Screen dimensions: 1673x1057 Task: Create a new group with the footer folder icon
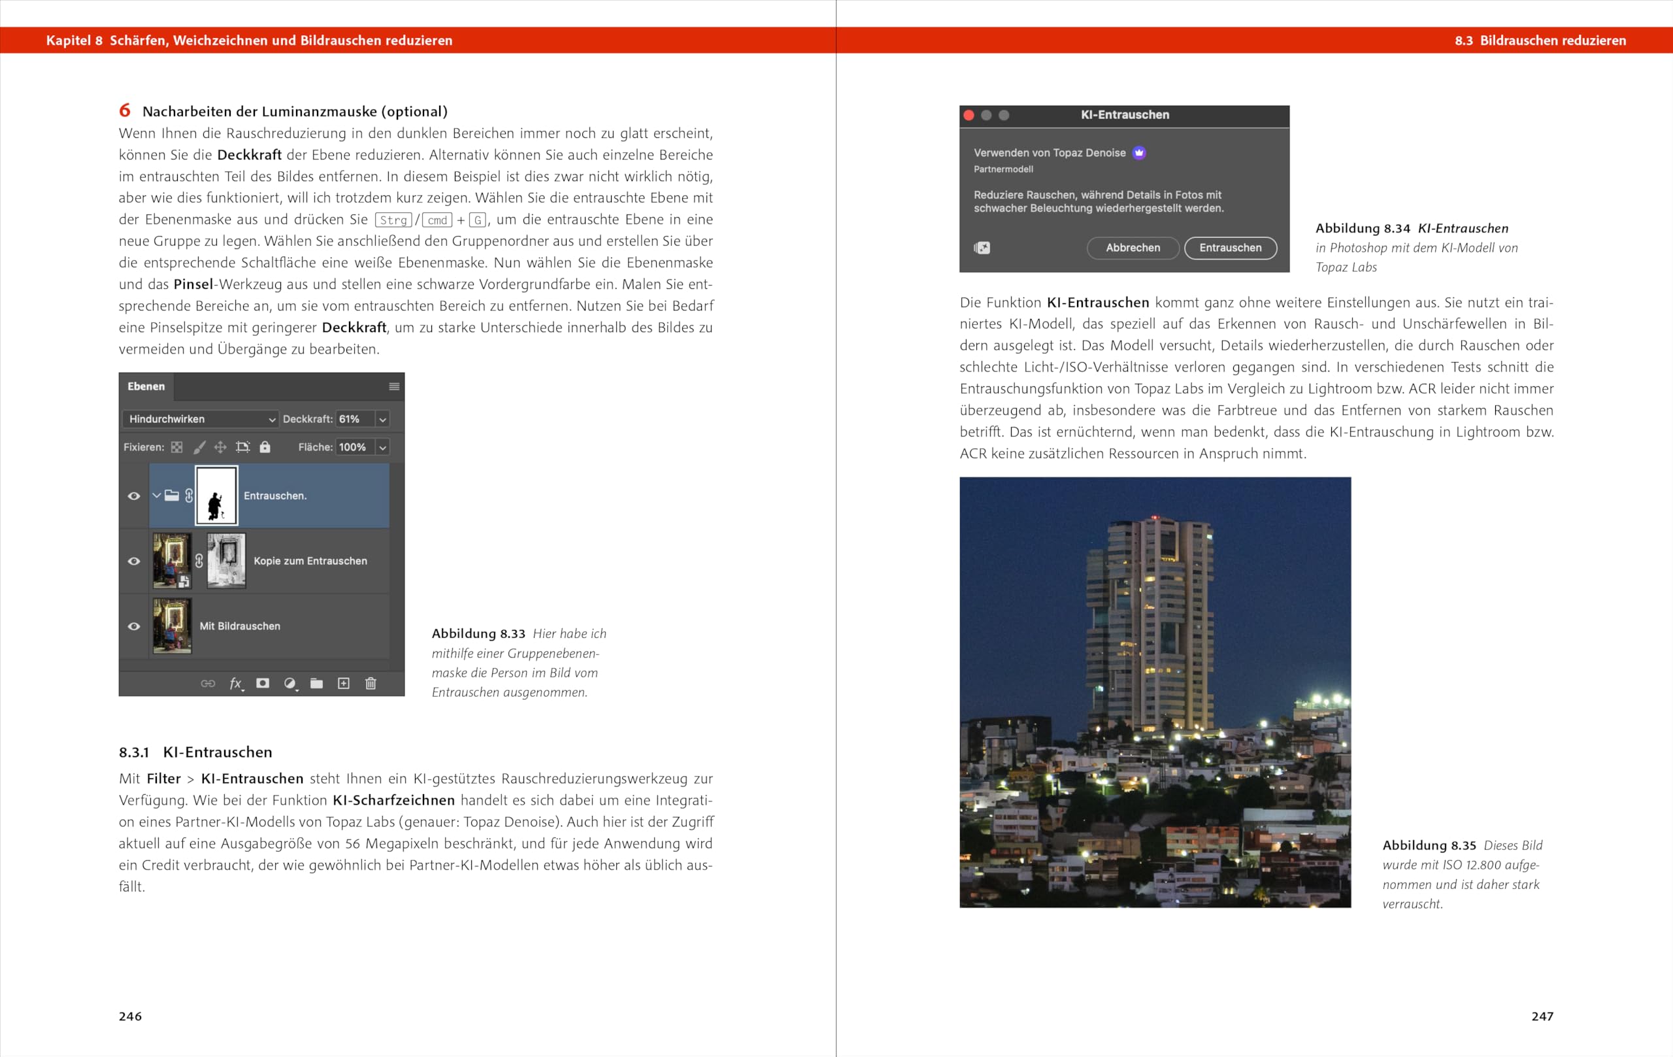point(317,684)
